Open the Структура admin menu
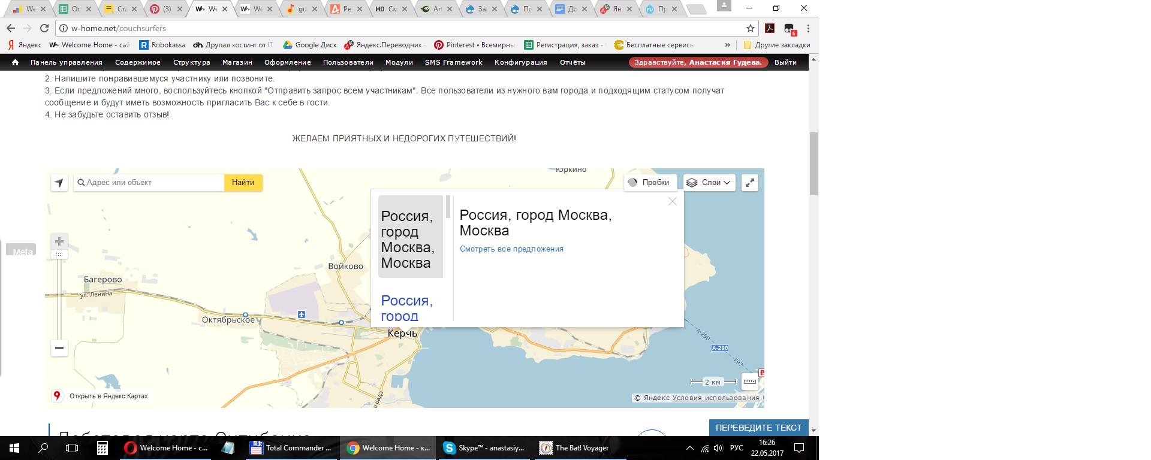1151x460 pixels. click(x=191, y=62)
